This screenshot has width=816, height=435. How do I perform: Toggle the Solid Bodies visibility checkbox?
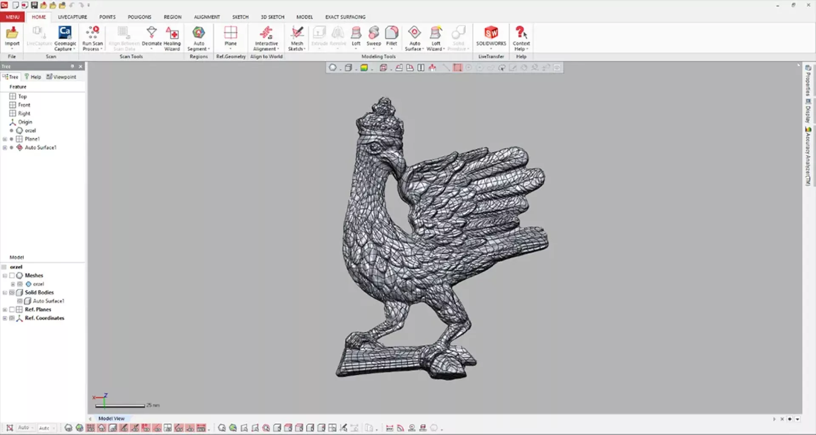click(12, 293)
